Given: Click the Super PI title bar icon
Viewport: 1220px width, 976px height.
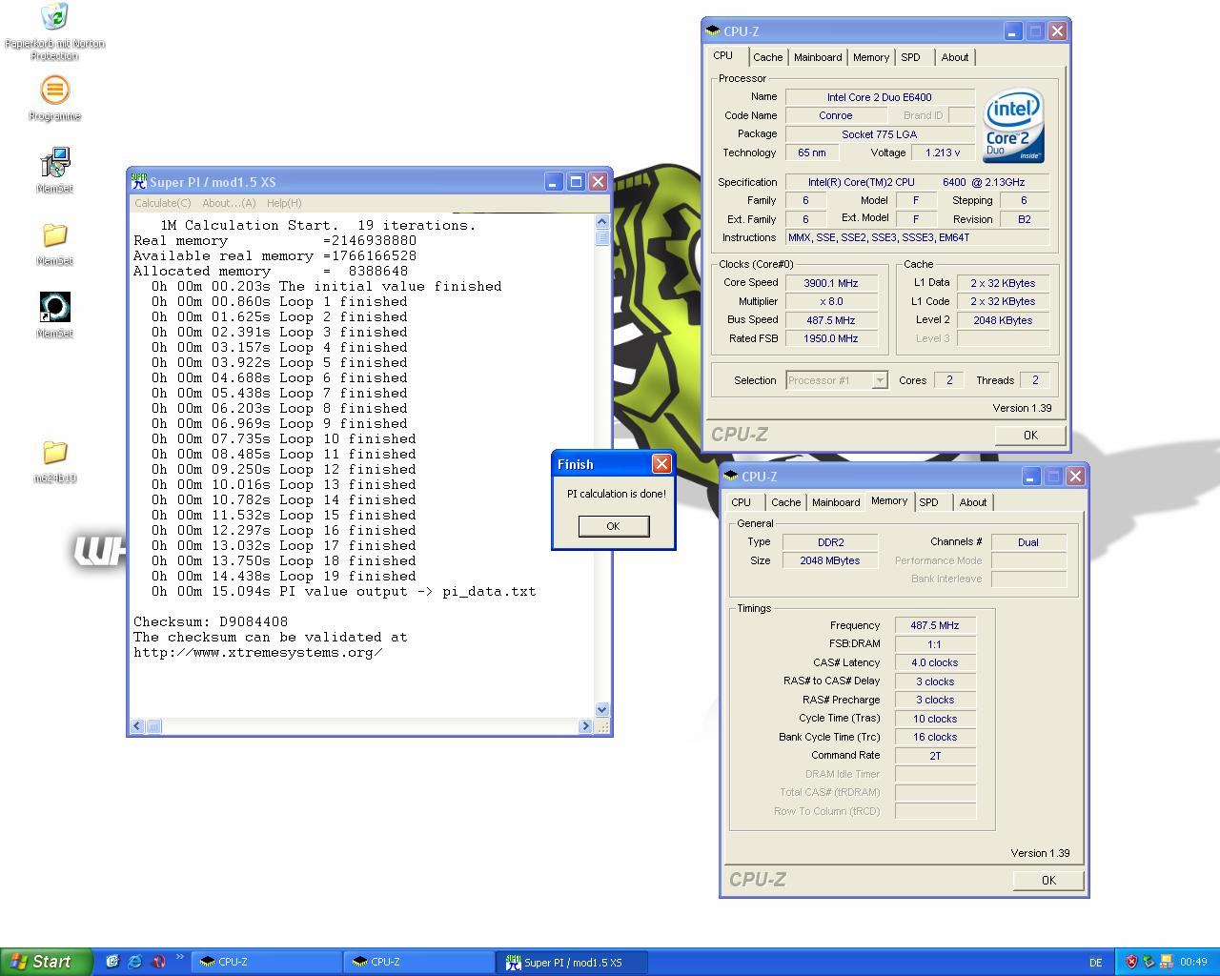Looking at the screenshot, I should pos(139,181).
